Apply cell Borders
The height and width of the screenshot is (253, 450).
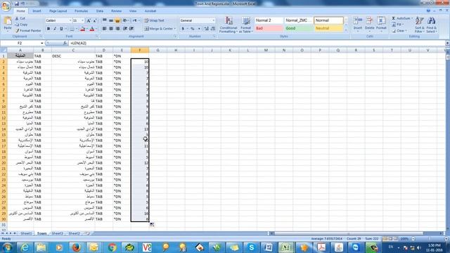72,29
